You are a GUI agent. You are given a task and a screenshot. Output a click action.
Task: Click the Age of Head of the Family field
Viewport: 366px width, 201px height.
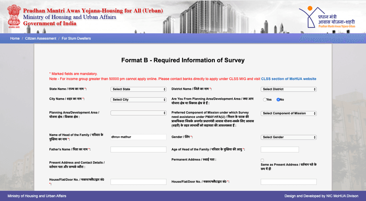(280, 149)
